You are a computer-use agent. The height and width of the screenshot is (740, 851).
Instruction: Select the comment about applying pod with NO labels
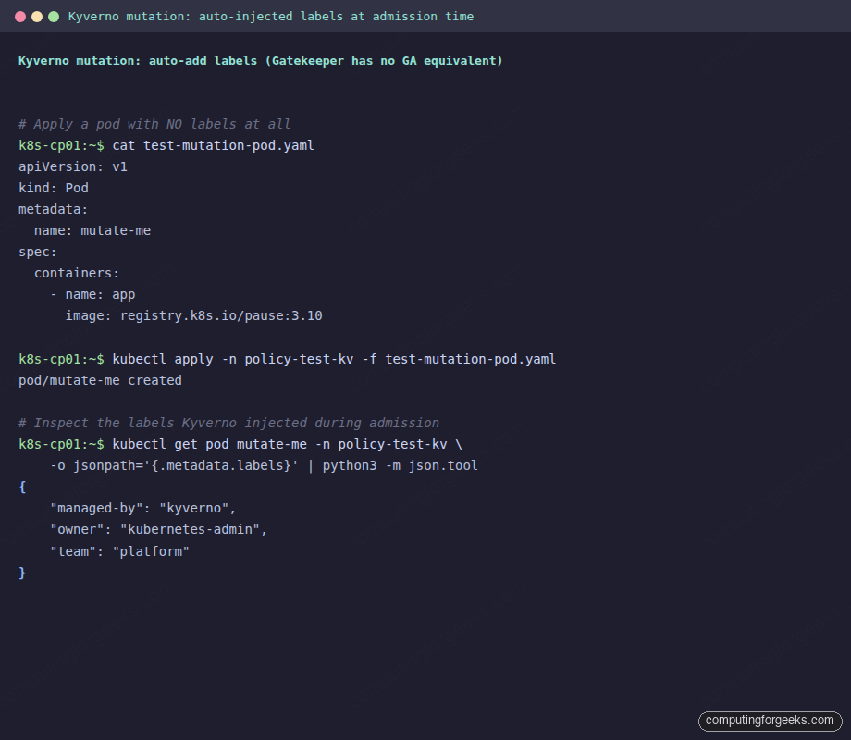tap(154, 124)
